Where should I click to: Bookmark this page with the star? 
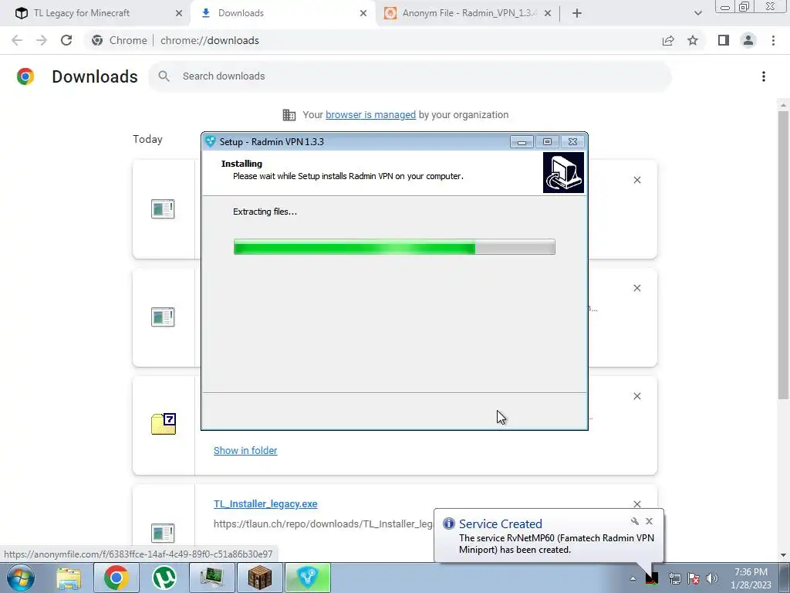[x=693, y=40]
